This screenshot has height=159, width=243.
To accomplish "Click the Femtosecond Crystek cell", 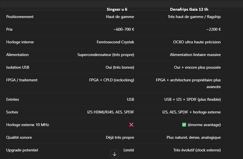I will coord(115,42).
